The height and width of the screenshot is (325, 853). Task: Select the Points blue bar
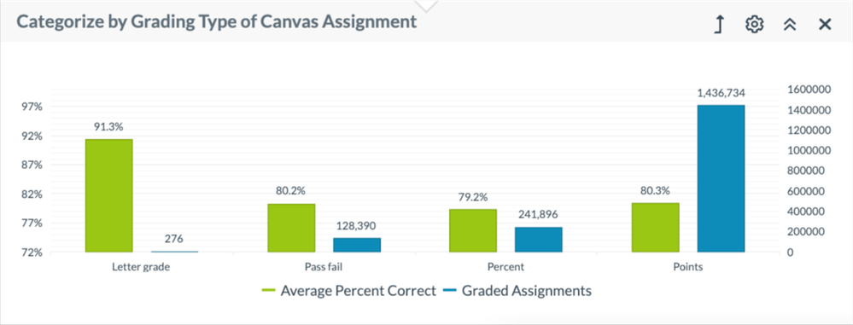[721, 178]
